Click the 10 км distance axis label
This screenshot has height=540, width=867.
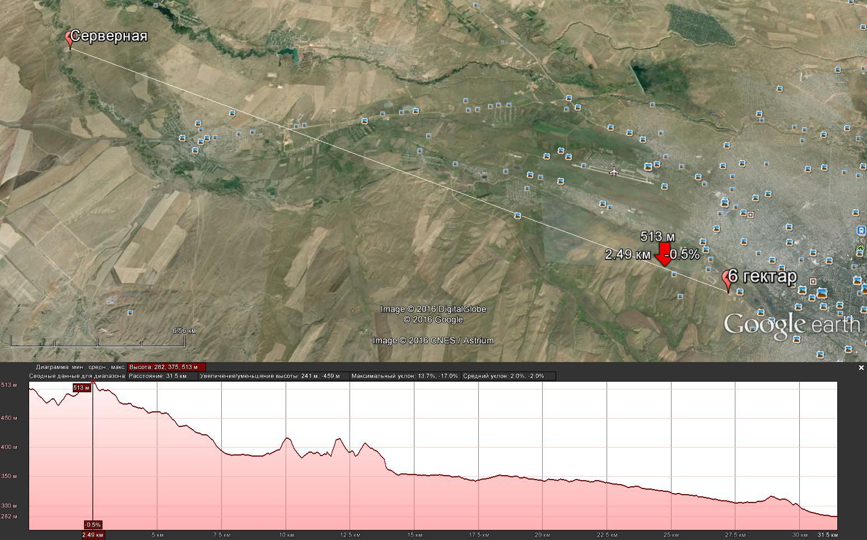click(x=286, y=535)
